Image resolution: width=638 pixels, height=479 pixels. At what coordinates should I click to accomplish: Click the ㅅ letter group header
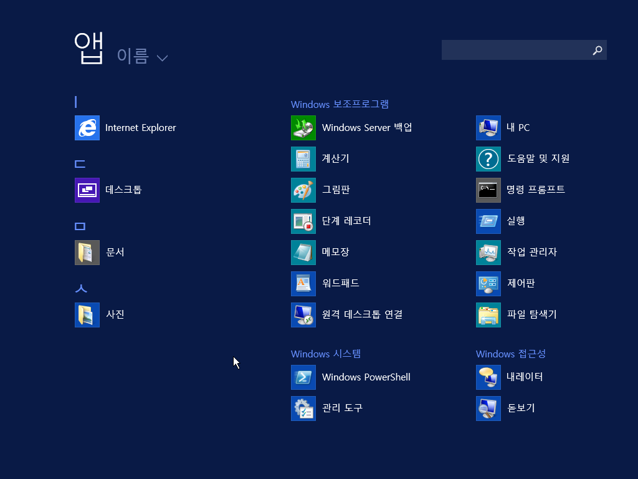(81, 289)
